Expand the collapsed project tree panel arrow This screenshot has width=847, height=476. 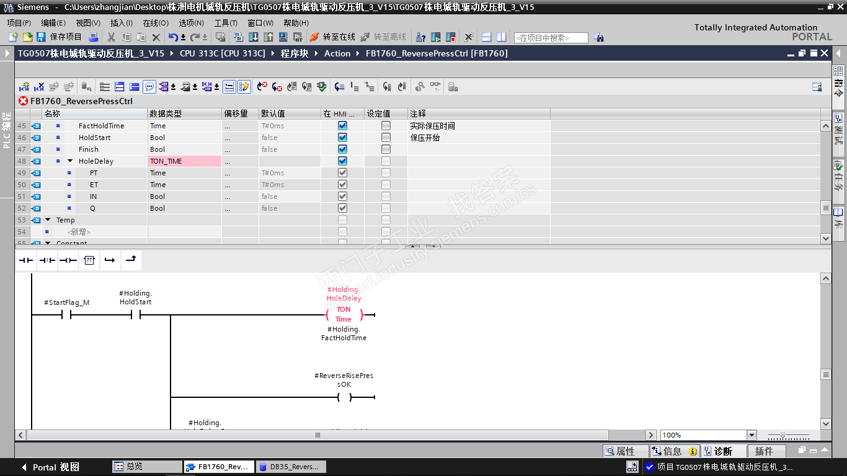(7, 53)
